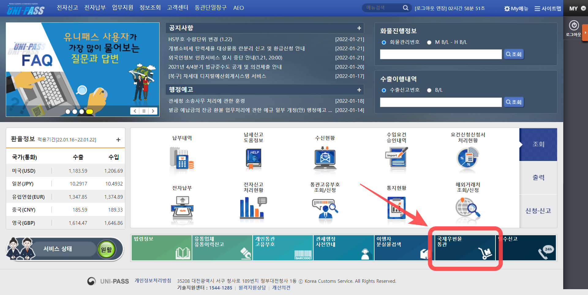Viewport: 588px width, 295px height.
Task: Click the menu search magnifier icon
Action: coord(405,8)
